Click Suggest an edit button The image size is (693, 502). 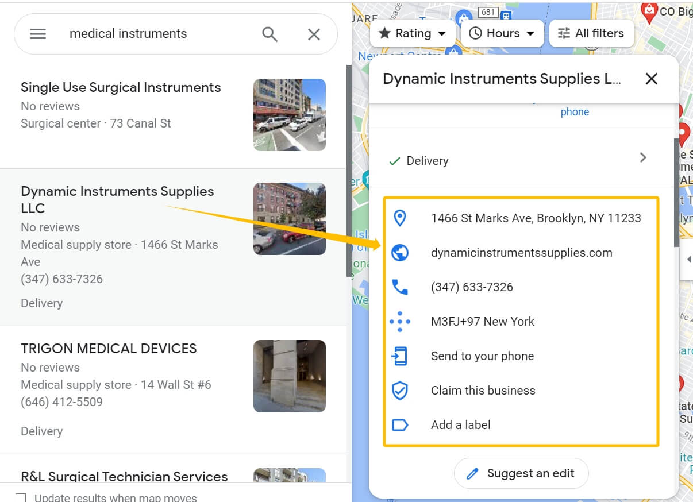point(521,473)
